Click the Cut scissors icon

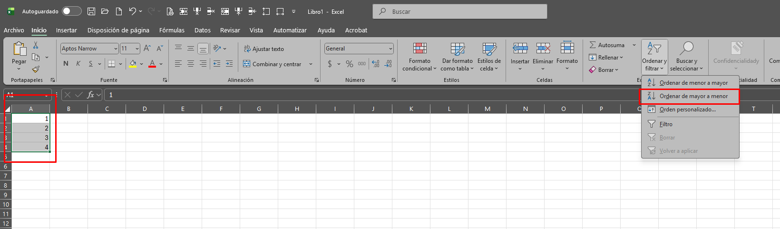click(36, 45)
